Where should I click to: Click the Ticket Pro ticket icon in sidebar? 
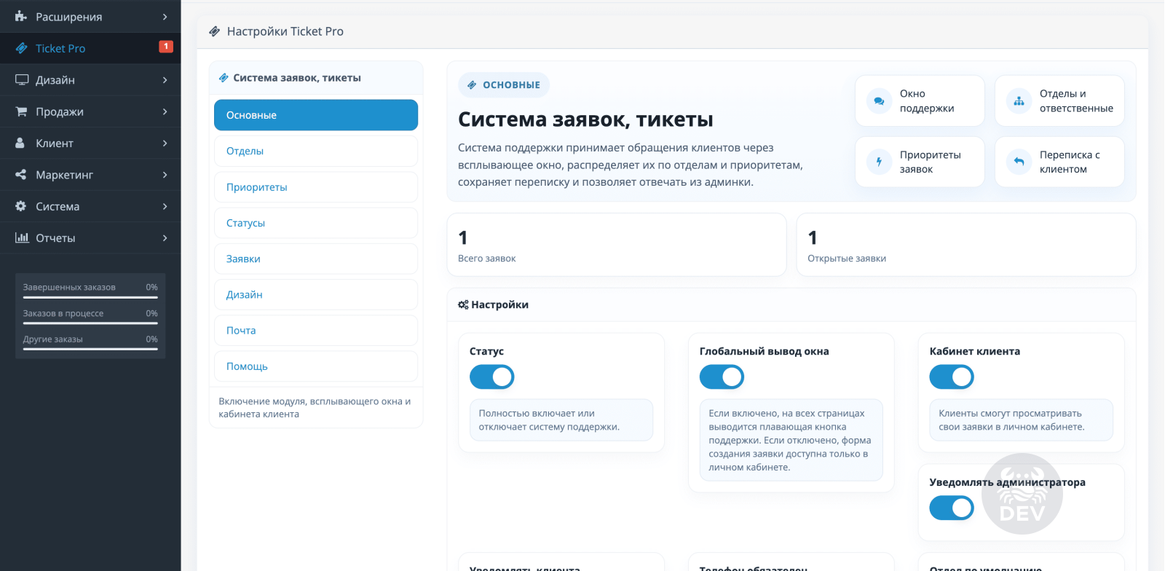pos(21,48)
